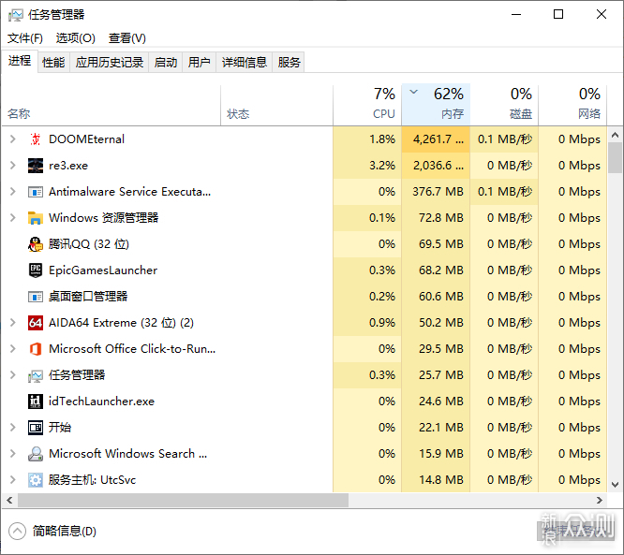Sort by the 磁盘 column header
This screenshot has height=555, width=624.
(x=504, y=106)
